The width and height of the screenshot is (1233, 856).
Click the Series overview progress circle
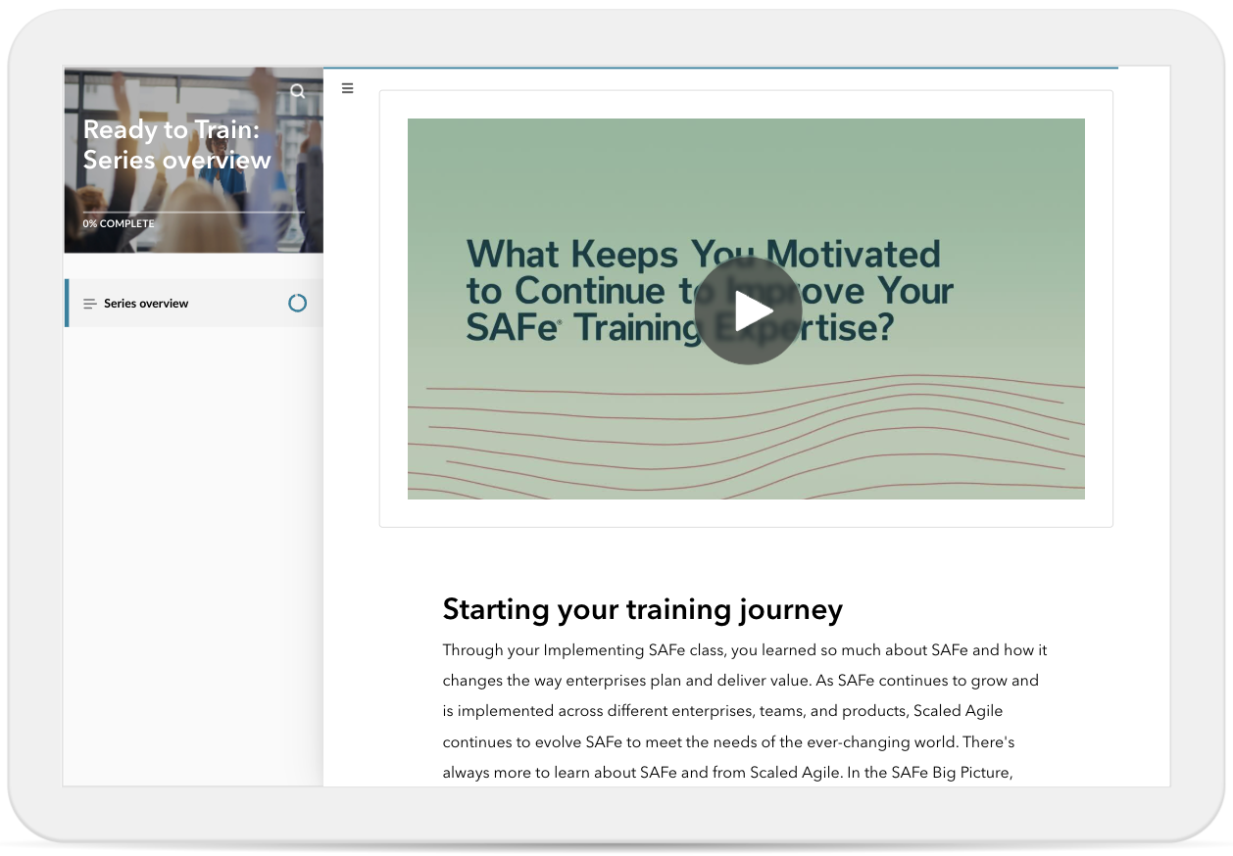coord(297,304)
